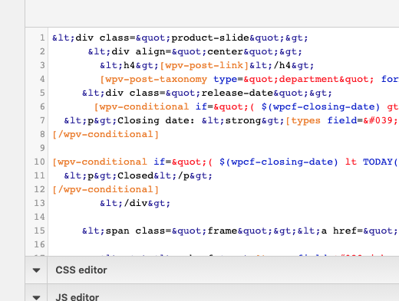Viewport: 399px width, 301px height.
Task: Expand the CSS editor section arrow
Action: 36,270
